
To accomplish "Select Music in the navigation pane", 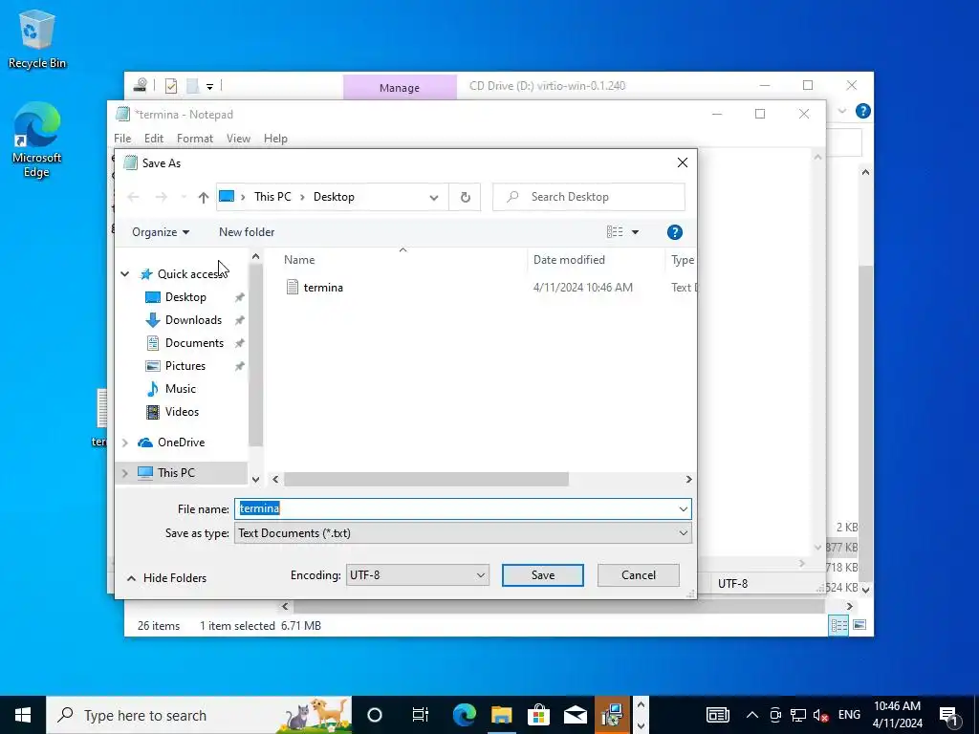I will tap(181, 389).
